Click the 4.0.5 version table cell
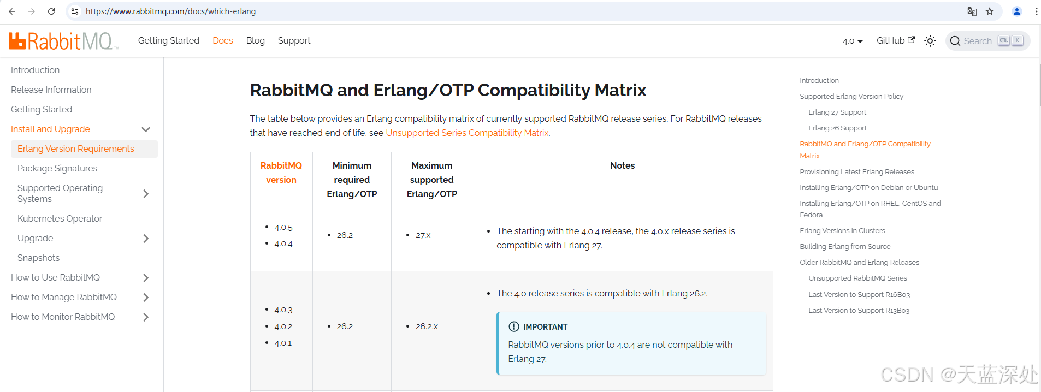The image size is (1041, 392). click(283, 227)
